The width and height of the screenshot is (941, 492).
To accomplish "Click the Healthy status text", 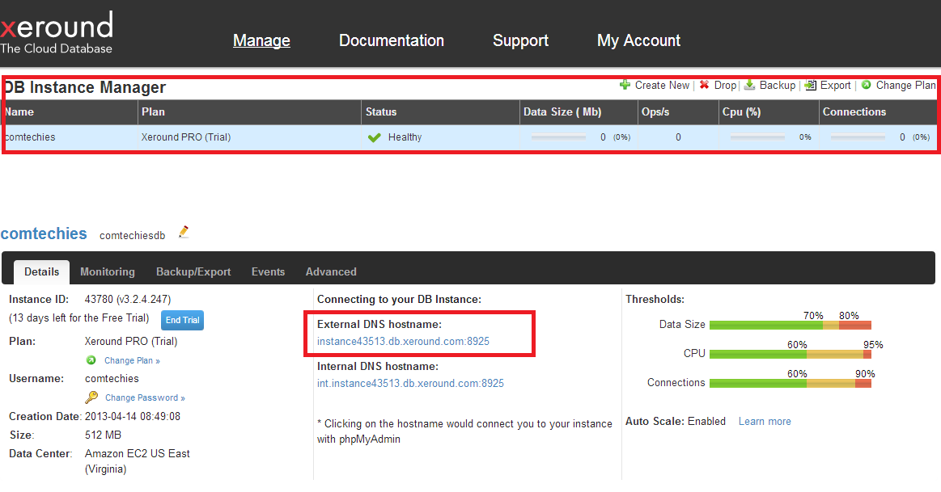I will pos(405,137).
